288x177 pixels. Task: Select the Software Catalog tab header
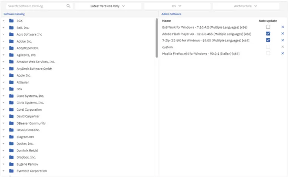point(14,14)
